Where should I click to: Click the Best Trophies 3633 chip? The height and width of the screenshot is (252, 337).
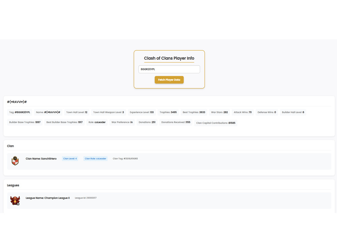pyautogui.click(x=194, y=112)
